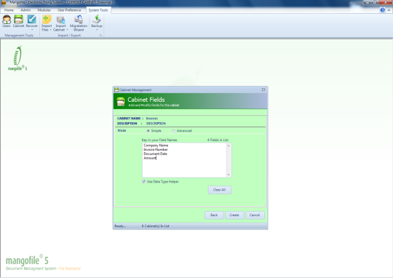Collapse the ribbon with the small arrow icon
393x278 pixels.
point(389,10)
